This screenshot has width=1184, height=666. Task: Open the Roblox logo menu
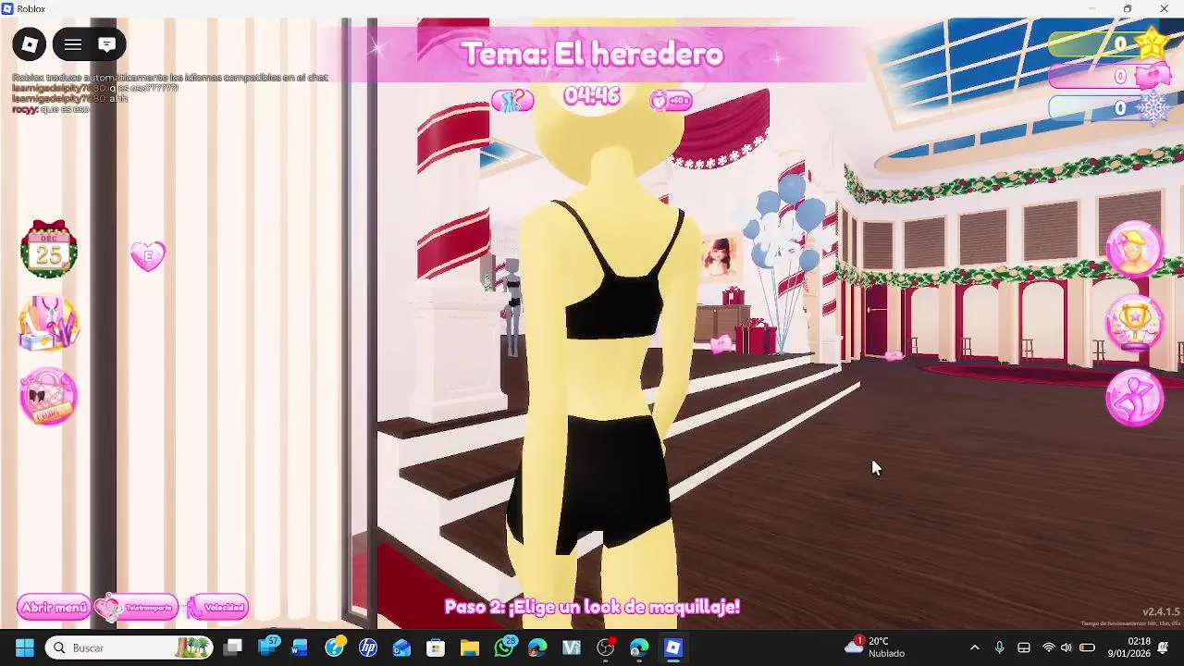[30, 44]
